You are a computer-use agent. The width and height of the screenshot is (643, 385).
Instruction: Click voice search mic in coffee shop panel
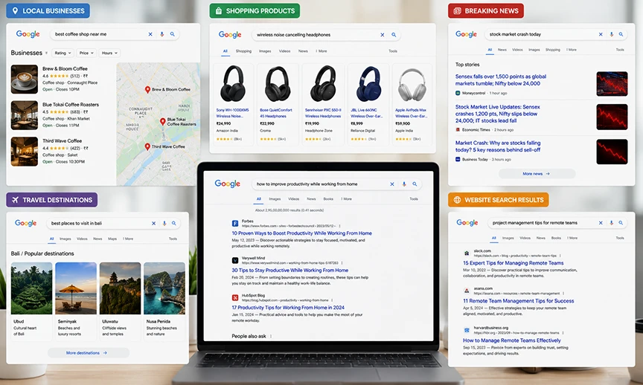tap(162, 34)
